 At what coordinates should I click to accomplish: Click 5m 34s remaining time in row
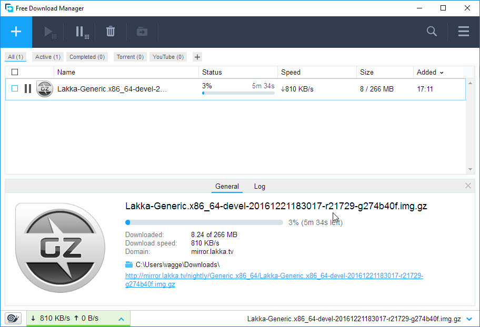tap(263, 86)
